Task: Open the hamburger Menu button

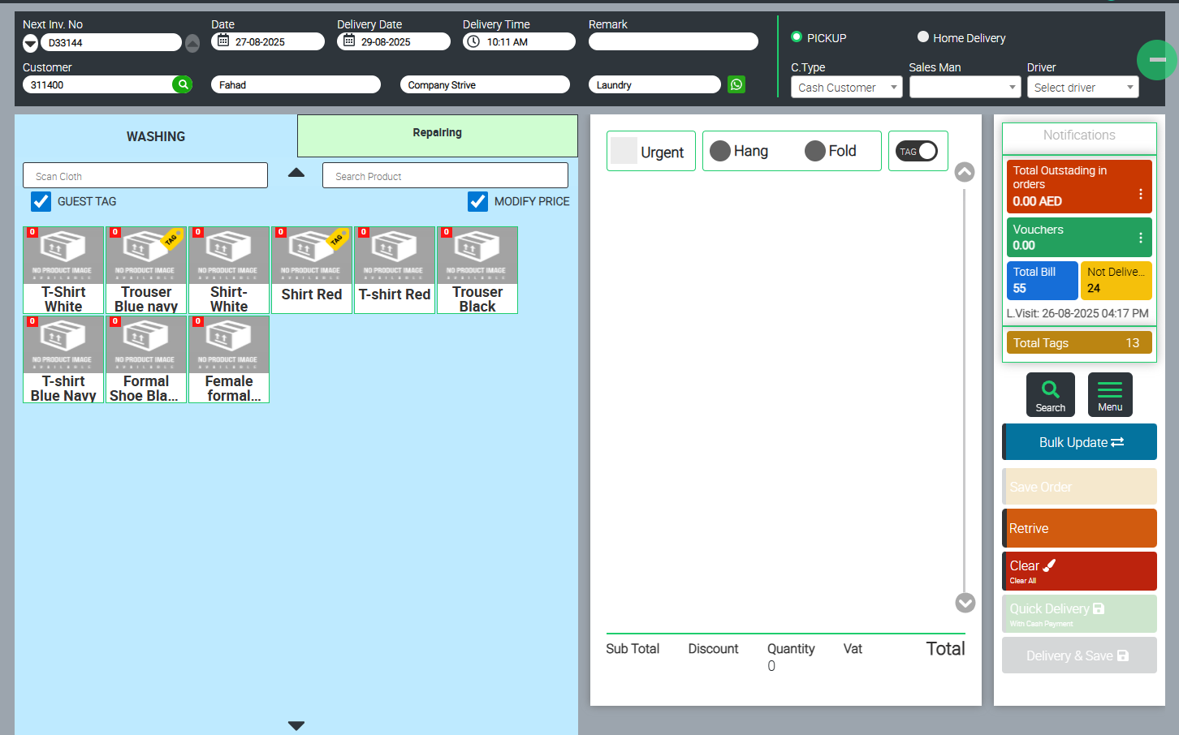Action: tap(1109, 394)
